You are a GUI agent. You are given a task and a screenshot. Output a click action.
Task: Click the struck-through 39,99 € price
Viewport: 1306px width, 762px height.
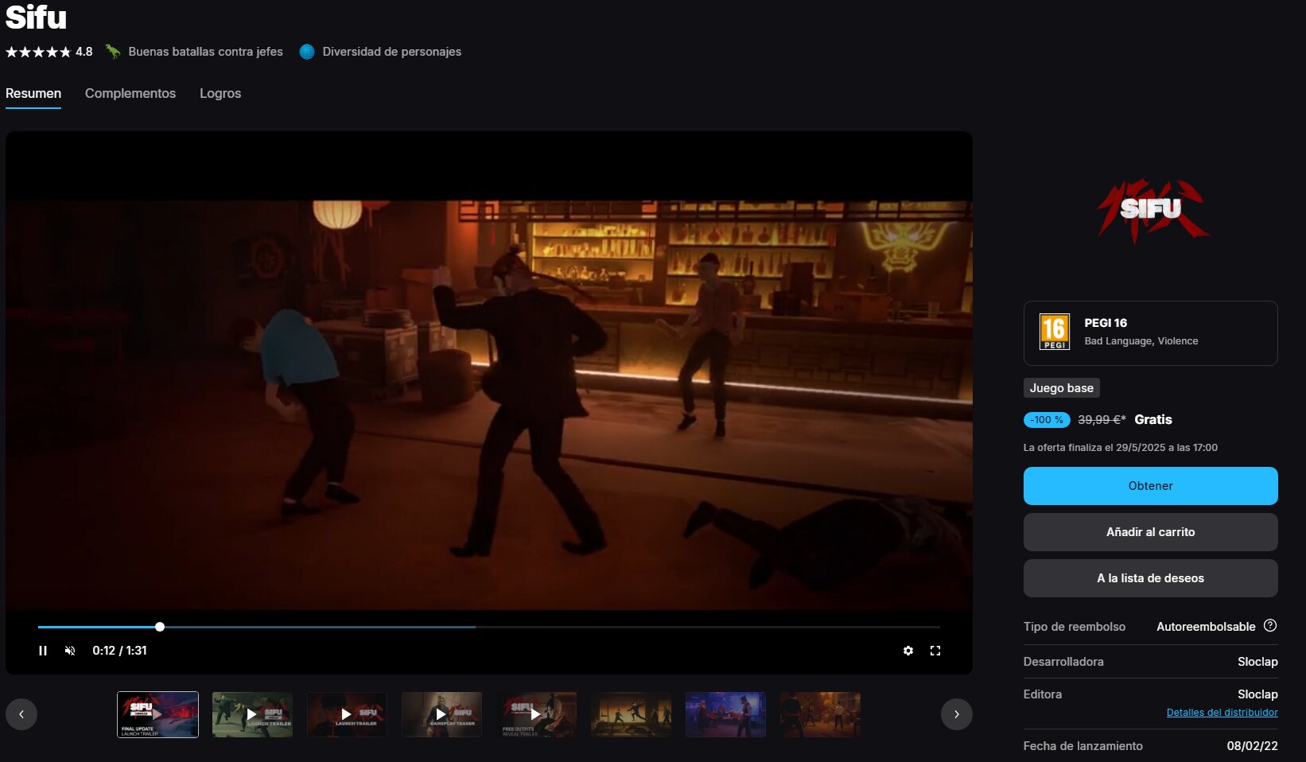[1102, 420]
